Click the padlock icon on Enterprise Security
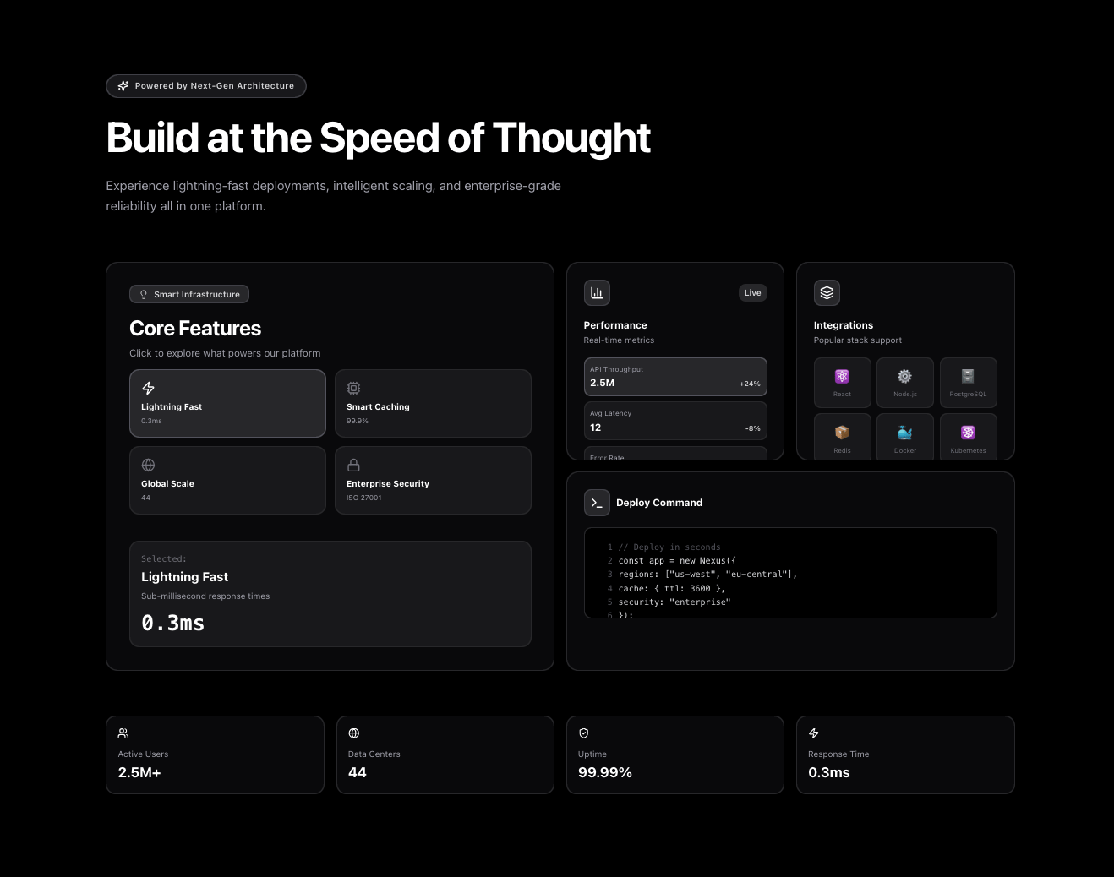Screen dimensions: 1114x877 tap(353, 465)
